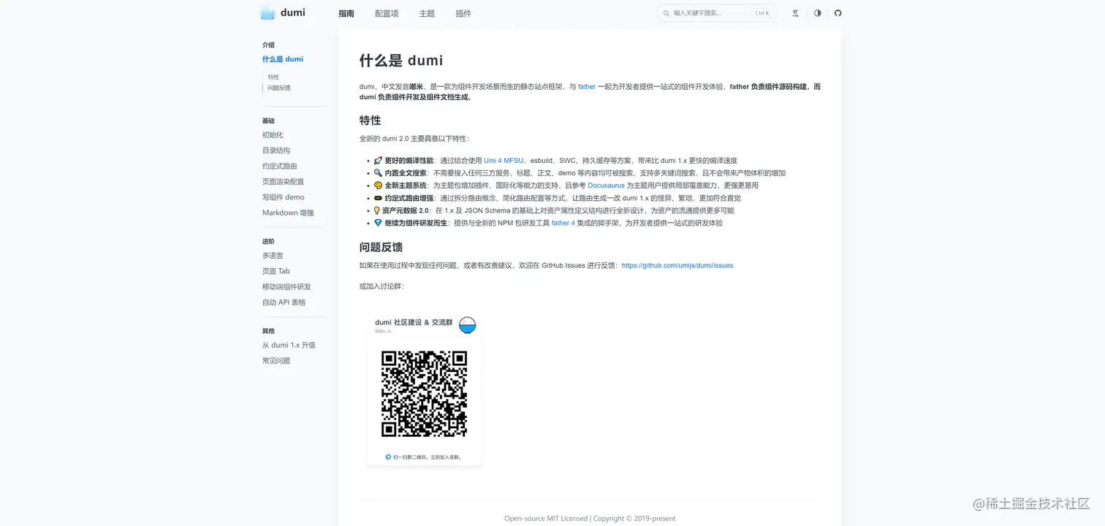Open the 写组件 demo sidebar page

284,197
